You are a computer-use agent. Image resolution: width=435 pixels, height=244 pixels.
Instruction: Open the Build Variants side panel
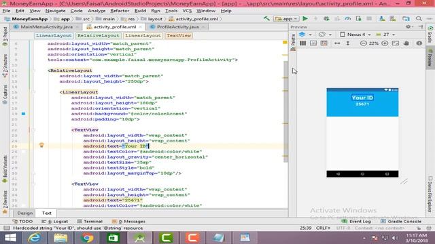5,169
